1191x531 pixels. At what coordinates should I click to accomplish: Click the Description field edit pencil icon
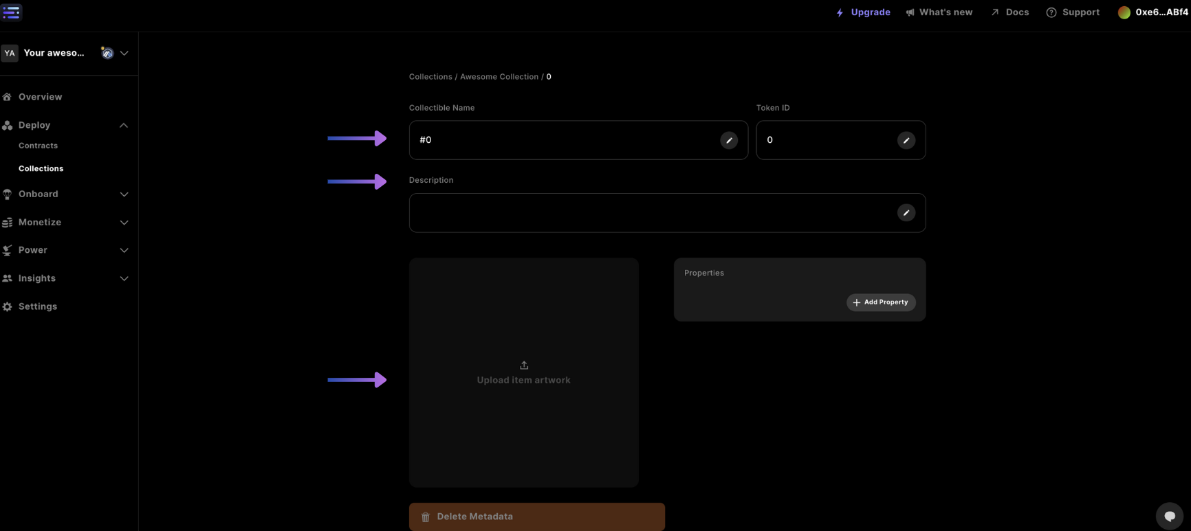pos(906,213)
